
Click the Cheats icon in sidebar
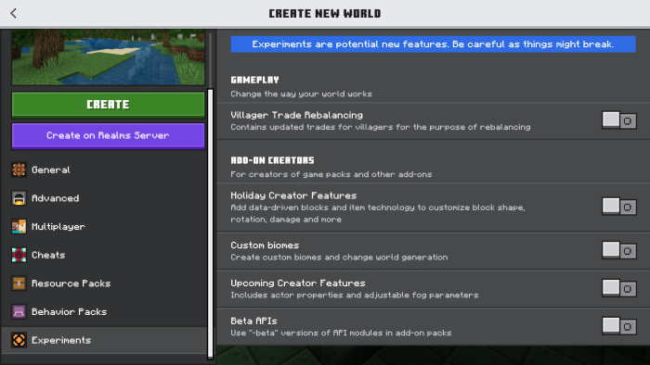point(19,255)
